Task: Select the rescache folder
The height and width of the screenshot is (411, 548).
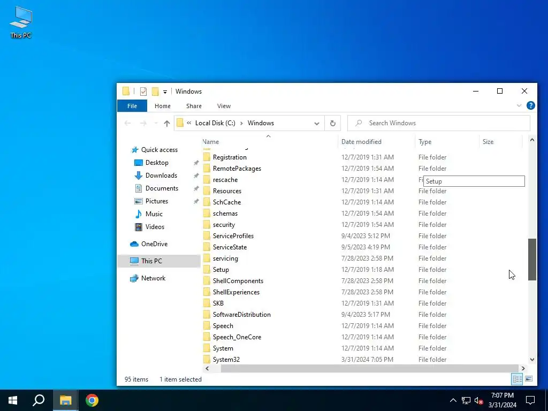Action: click(225, 180)
